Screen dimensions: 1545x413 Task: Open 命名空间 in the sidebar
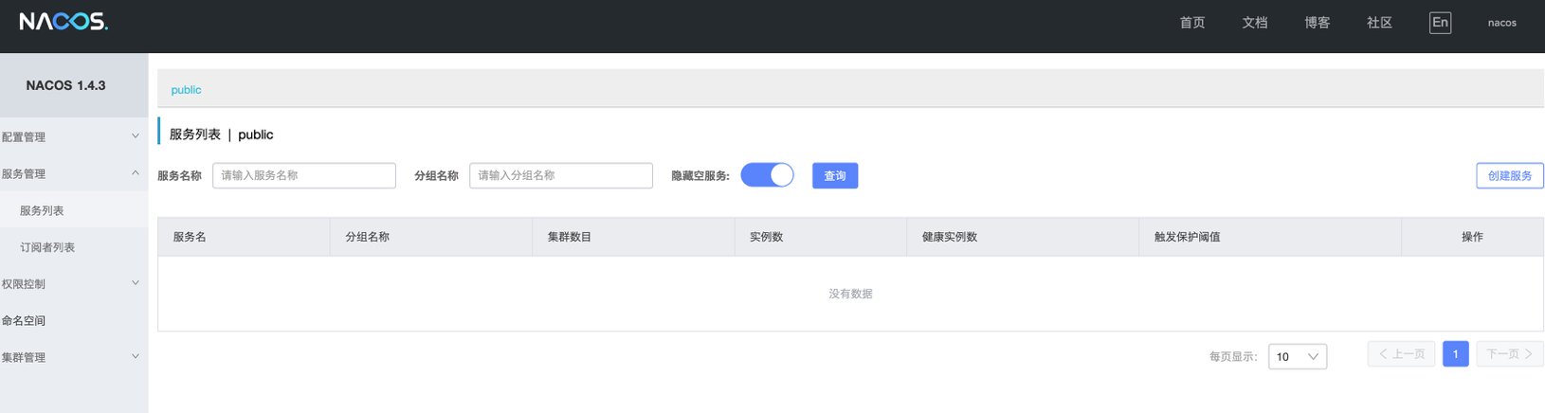click(x=74, y=320)
